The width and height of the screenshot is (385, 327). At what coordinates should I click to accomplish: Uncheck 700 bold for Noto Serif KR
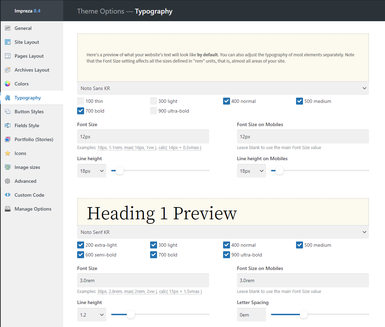pyautogui.click(x=154, y=255)
